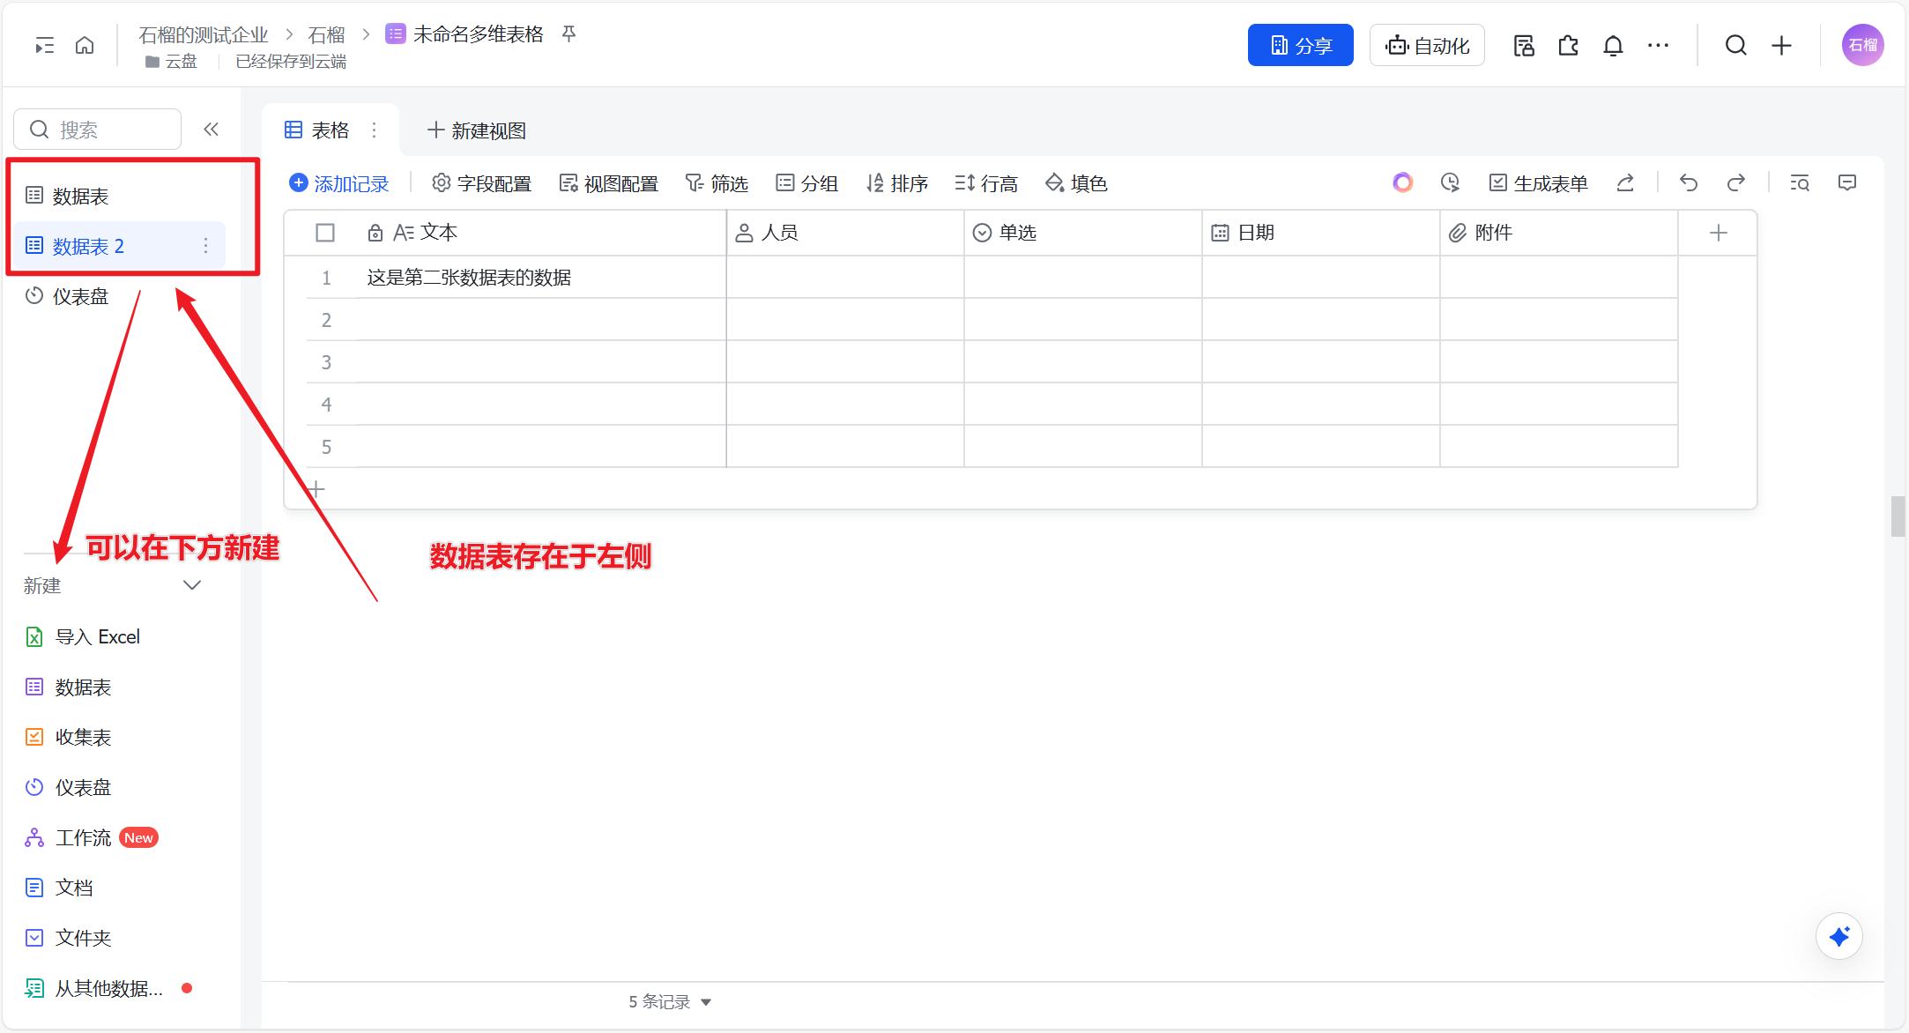Image resolution: width=1909 pixels, height=1033 pixels.
Task: Click the 自动化 button
Action: 1427,46
